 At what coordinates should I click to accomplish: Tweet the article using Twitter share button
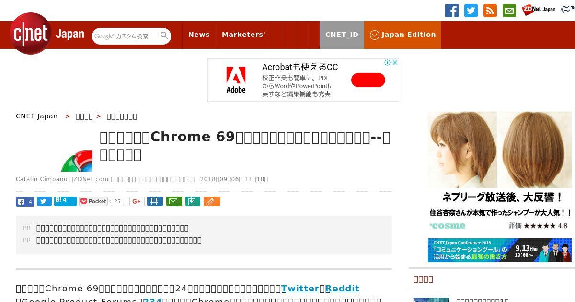pos(44,202)
